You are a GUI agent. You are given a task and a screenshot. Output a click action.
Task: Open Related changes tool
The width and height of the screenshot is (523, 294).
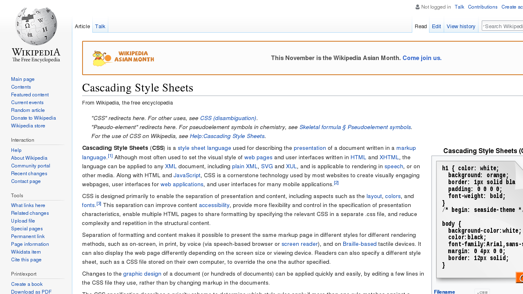coord(30,213)
